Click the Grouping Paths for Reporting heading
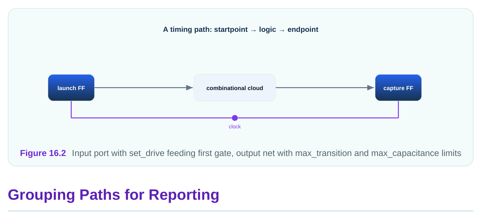The width and height of the screenshot is (482, 220). 114,195
